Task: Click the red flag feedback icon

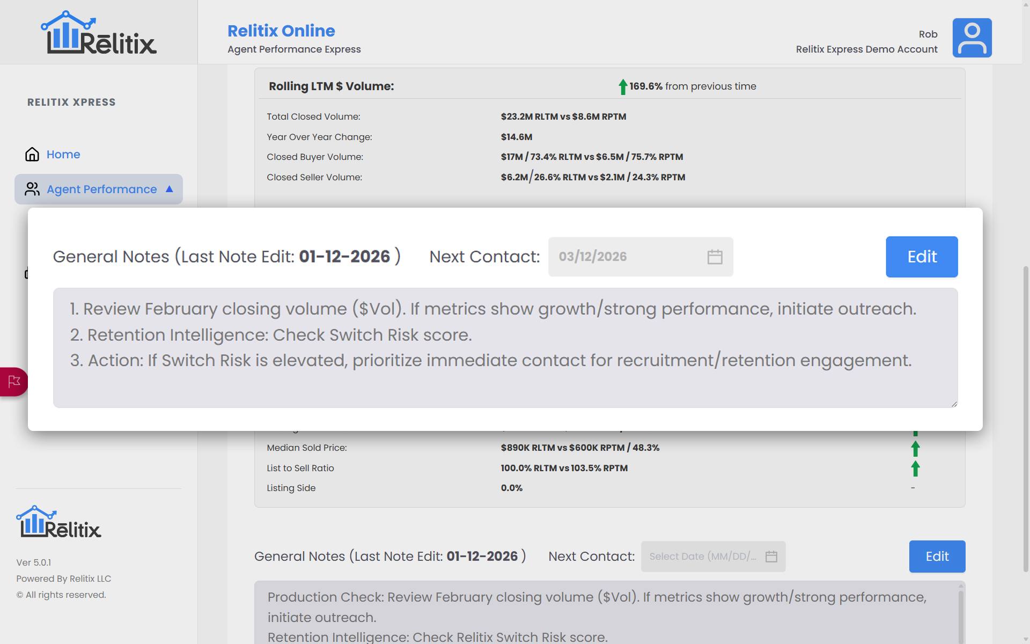Action: tap(14, 382)
